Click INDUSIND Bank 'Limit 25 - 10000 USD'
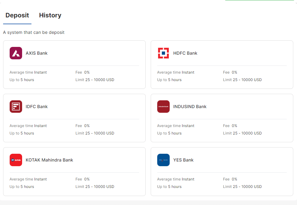The image size is (297, 205). click(243, 133)
